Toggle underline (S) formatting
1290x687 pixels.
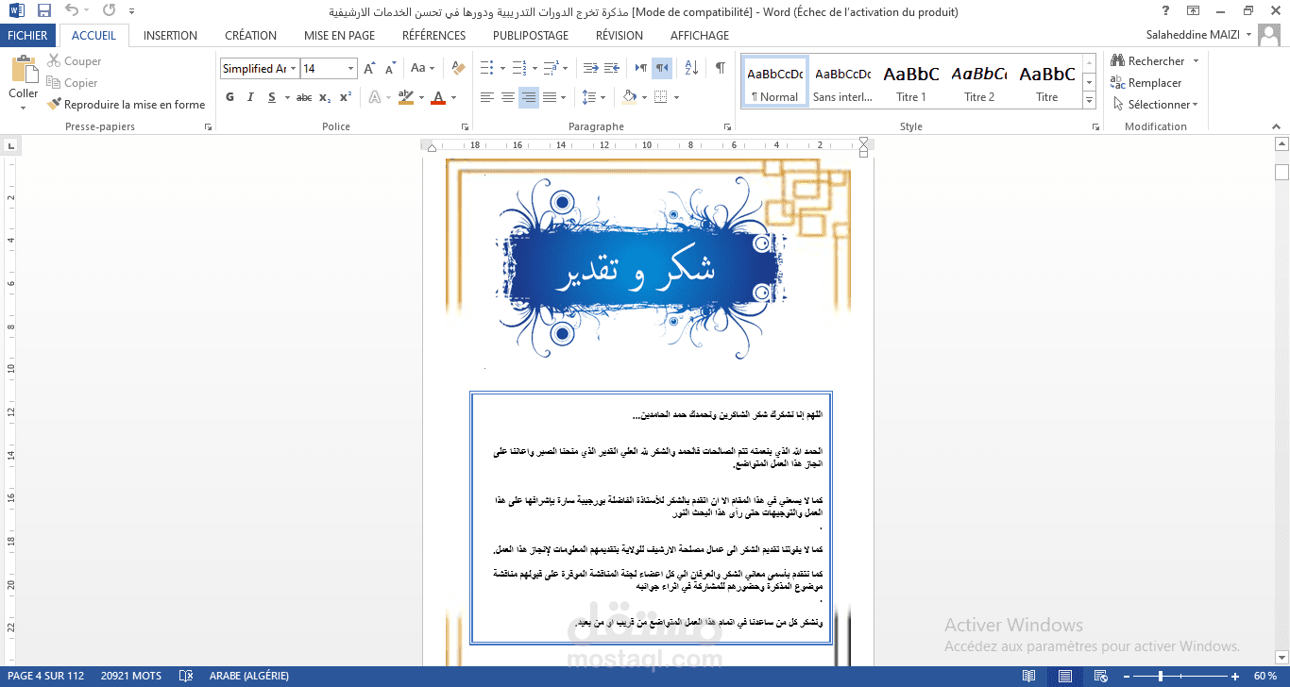tap(272, 97)
